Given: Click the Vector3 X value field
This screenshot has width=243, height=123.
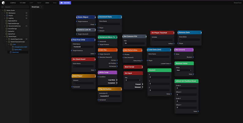Looking at the screenshot, I should (x=159, y=77).
